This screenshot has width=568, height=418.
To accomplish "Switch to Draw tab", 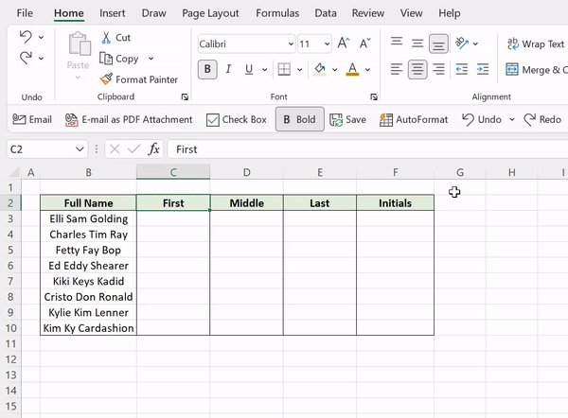I will click(x=154, y=13).
